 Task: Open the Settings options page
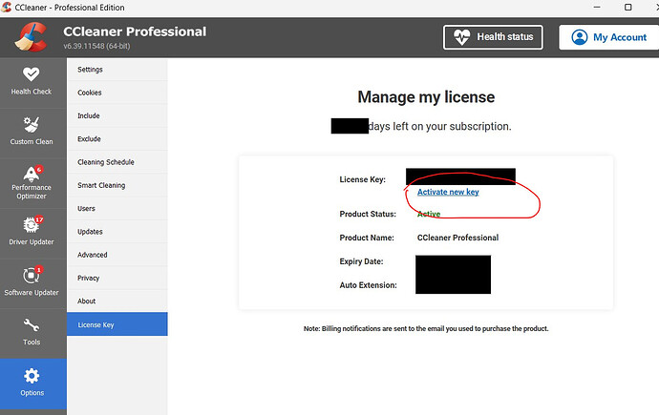click(x=90, y=70)
